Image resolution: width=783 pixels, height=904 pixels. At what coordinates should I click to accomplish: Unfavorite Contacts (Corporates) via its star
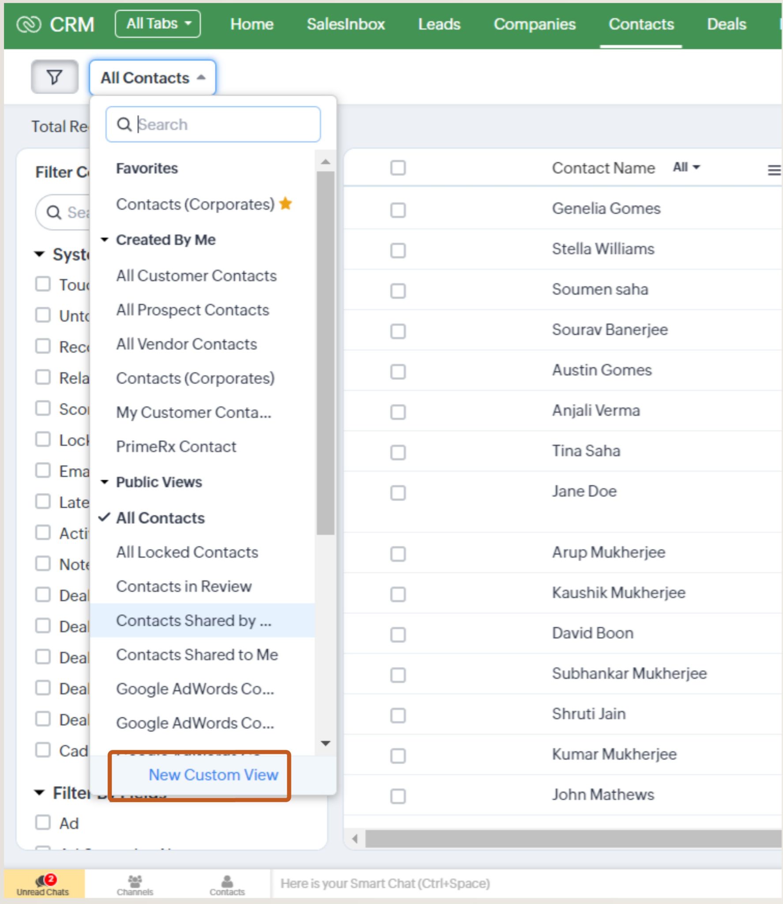pos(286,203)
